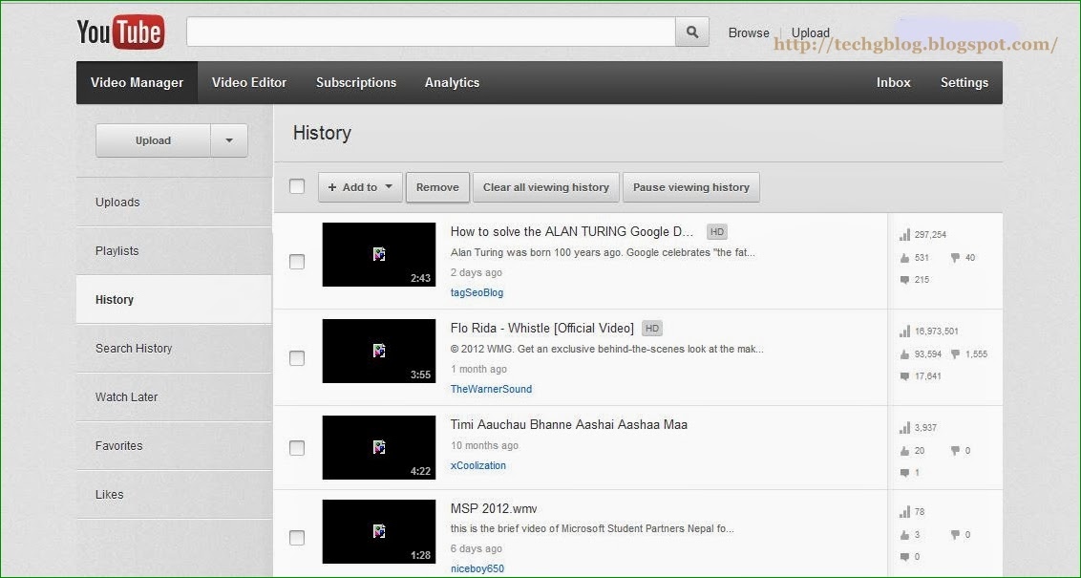Viewport: 1081px width, 578px height.
Task: Click the comment icon for Timi Aauchau video
Action: (904, 473)
